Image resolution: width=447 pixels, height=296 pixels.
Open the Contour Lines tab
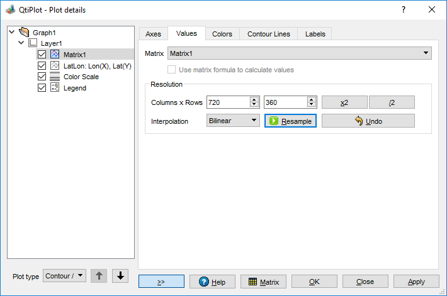pyautogui.click(x=268, y=34)
